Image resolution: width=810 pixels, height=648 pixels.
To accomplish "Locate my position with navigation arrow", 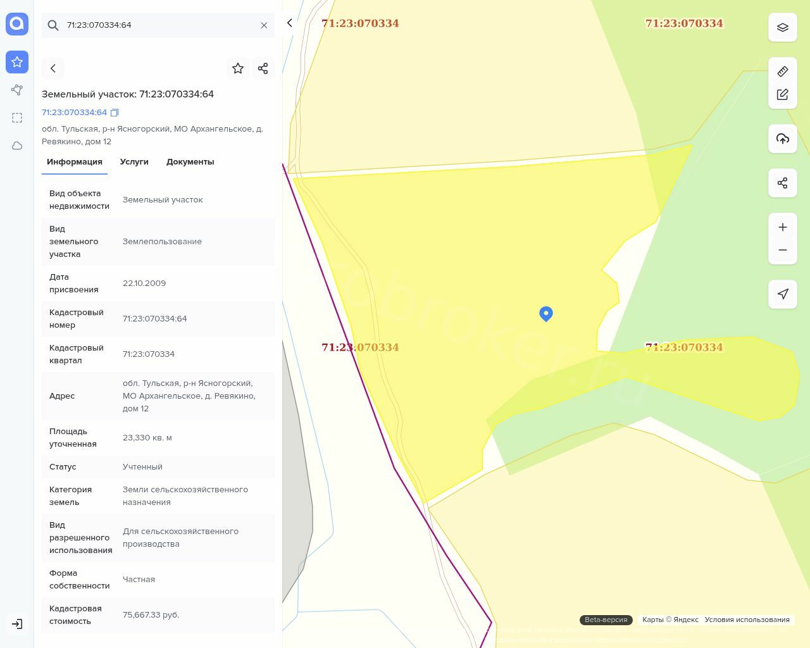I will coord(783,294).
